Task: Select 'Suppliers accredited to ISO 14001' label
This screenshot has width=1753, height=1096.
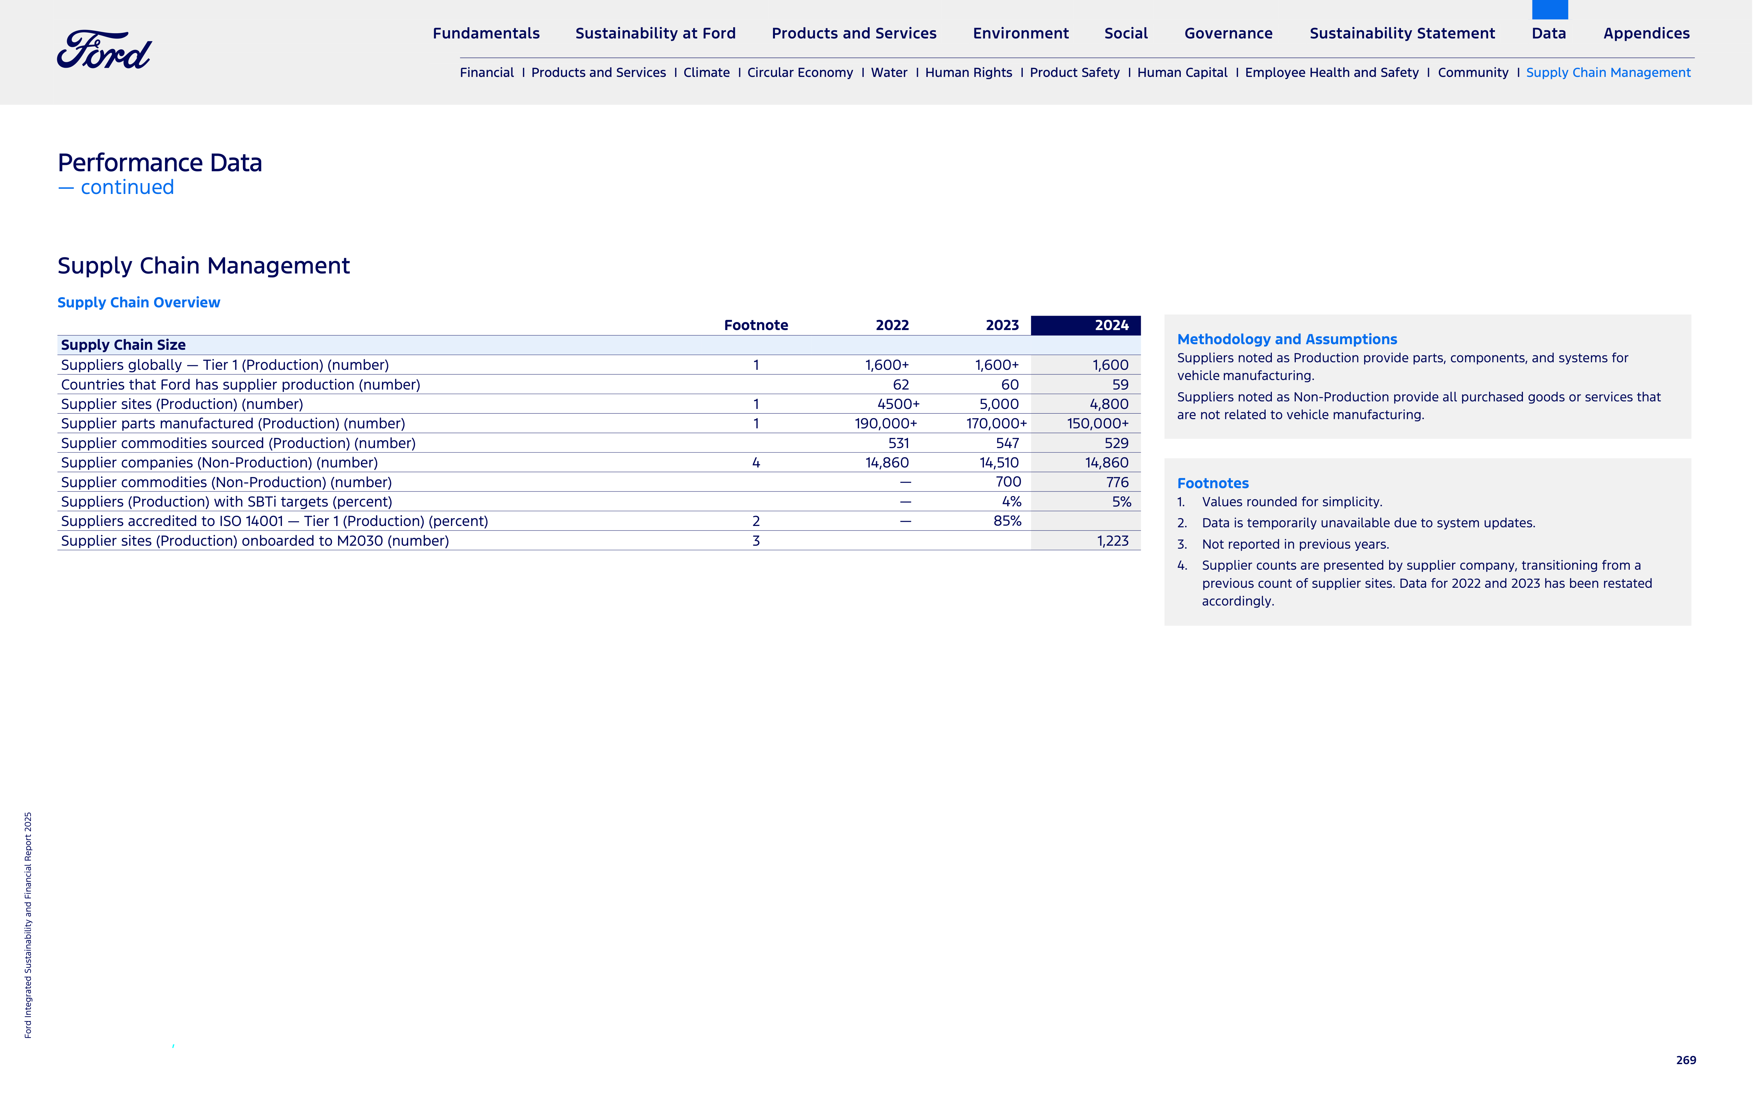Action: (x=275, y=521)
